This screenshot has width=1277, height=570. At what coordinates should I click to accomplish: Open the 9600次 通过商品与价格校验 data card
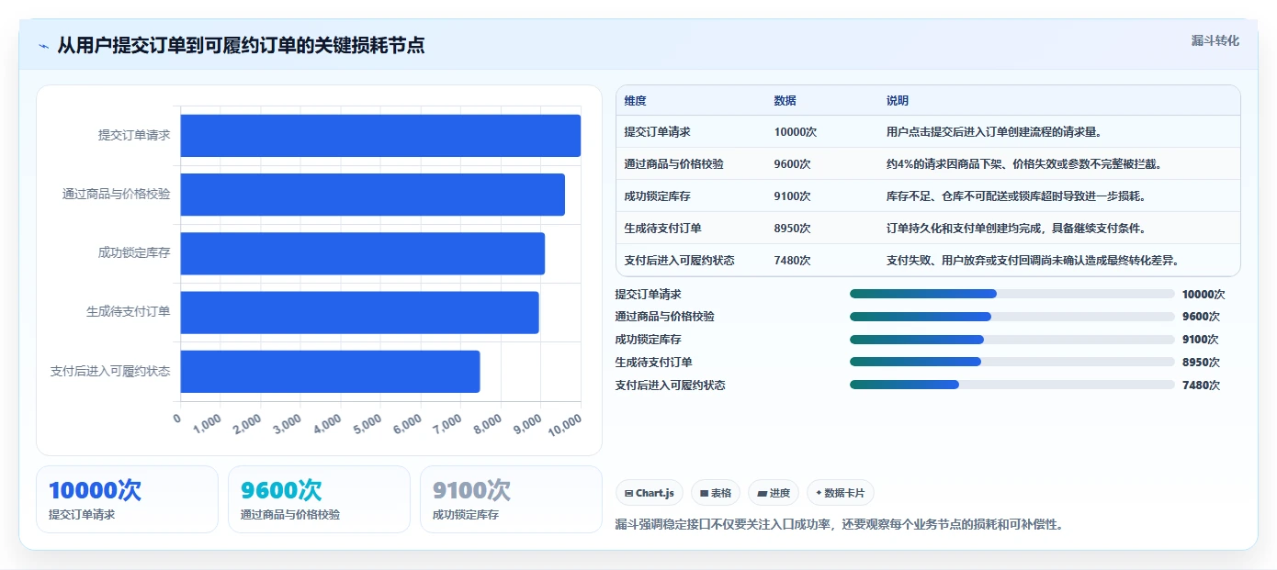(319, 499)
